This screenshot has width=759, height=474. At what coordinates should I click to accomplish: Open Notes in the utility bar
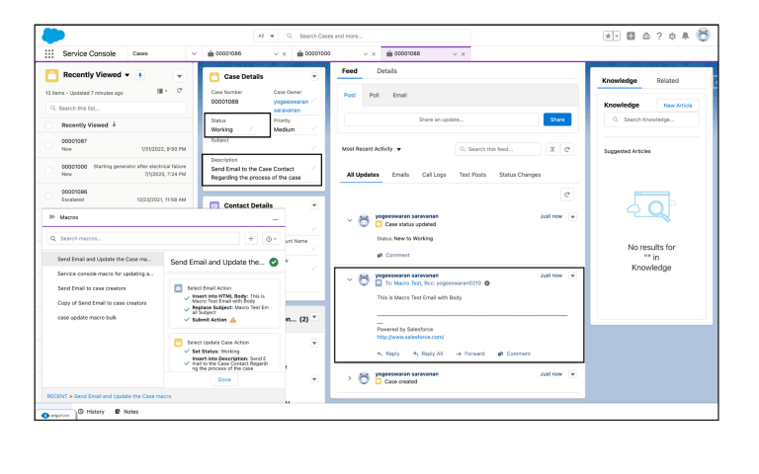(126, 412)
